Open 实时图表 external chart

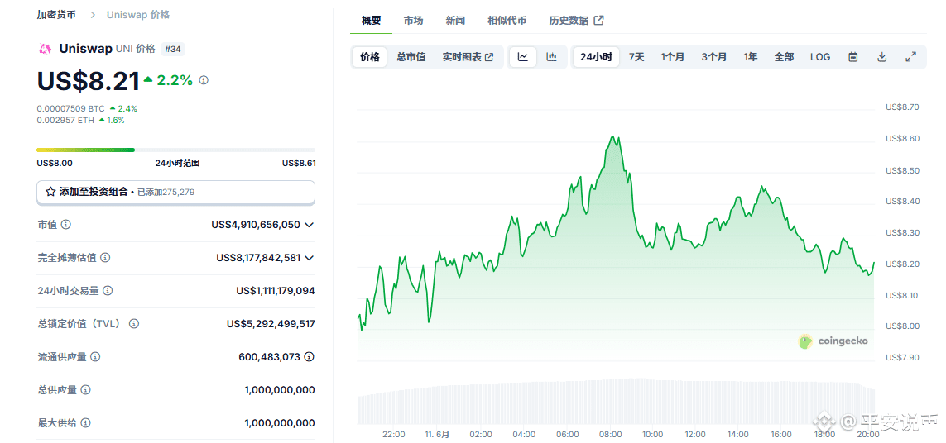[468, 57]
